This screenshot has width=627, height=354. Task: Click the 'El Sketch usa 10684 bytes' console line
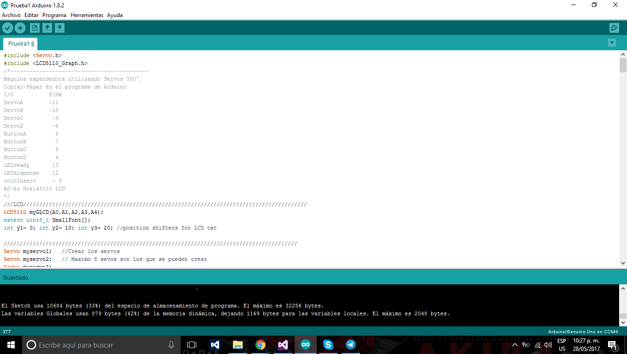(163, 306)
